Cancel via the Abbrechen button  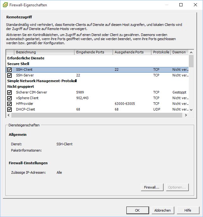163,210
